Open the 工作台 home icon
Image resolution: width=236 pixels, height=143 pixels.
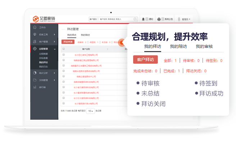point(35,27)
